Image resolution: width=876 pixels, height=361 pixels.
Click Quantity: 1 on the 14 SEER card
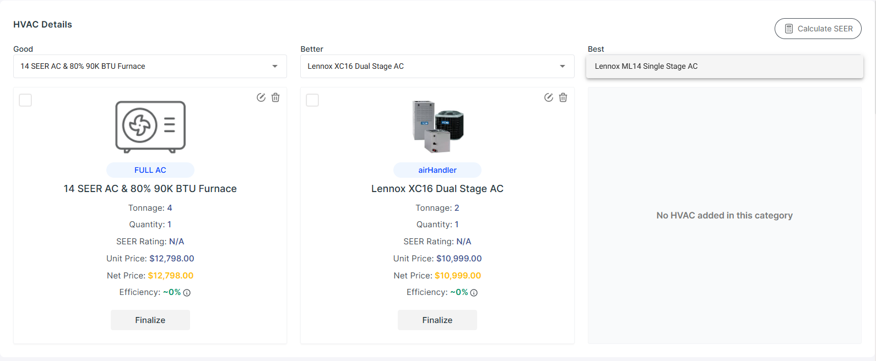[x=150, y=225]
